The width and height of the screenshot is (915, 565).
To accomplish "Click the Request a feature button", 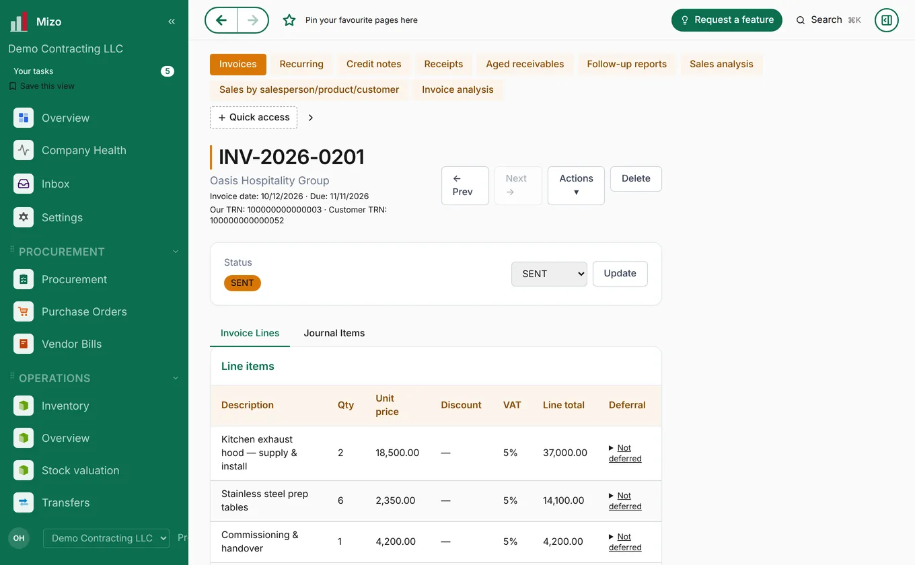I will point(727,20).
